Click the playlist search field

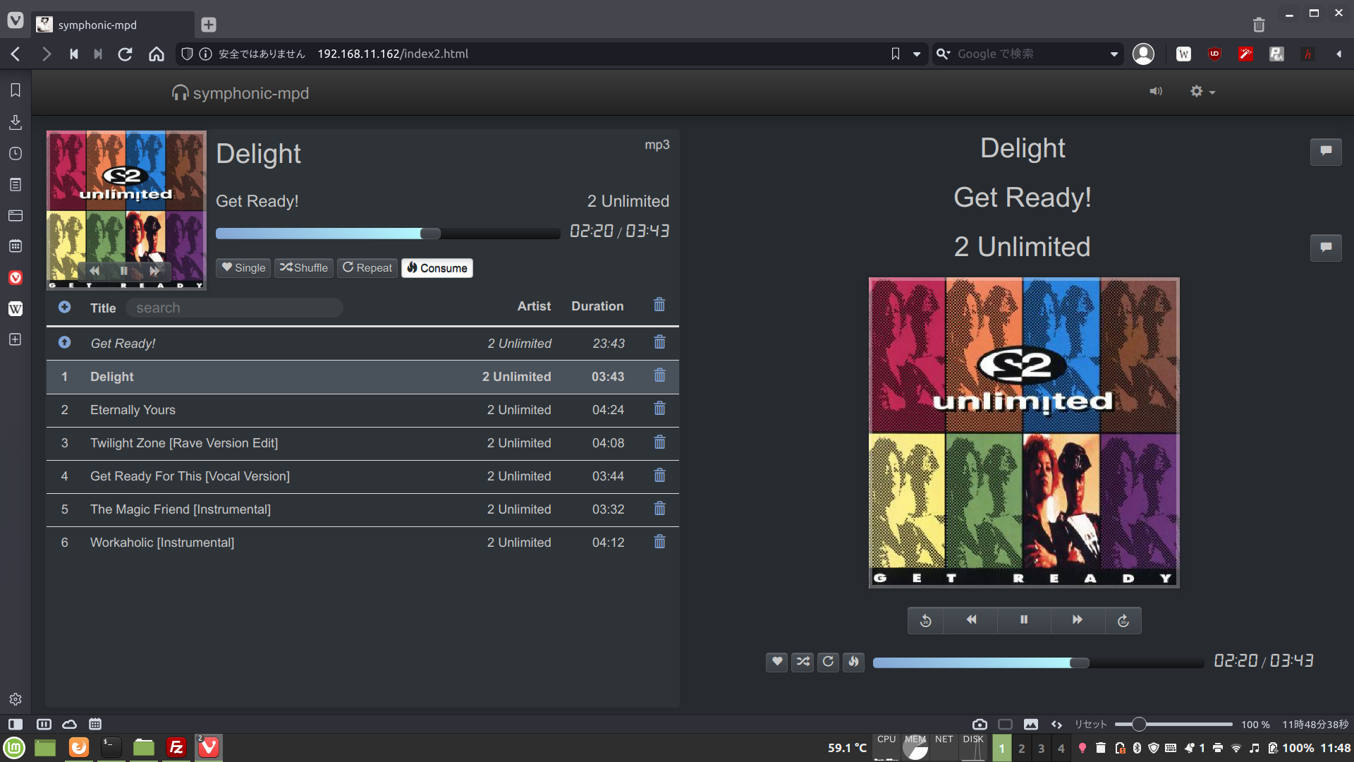[235, 308]
